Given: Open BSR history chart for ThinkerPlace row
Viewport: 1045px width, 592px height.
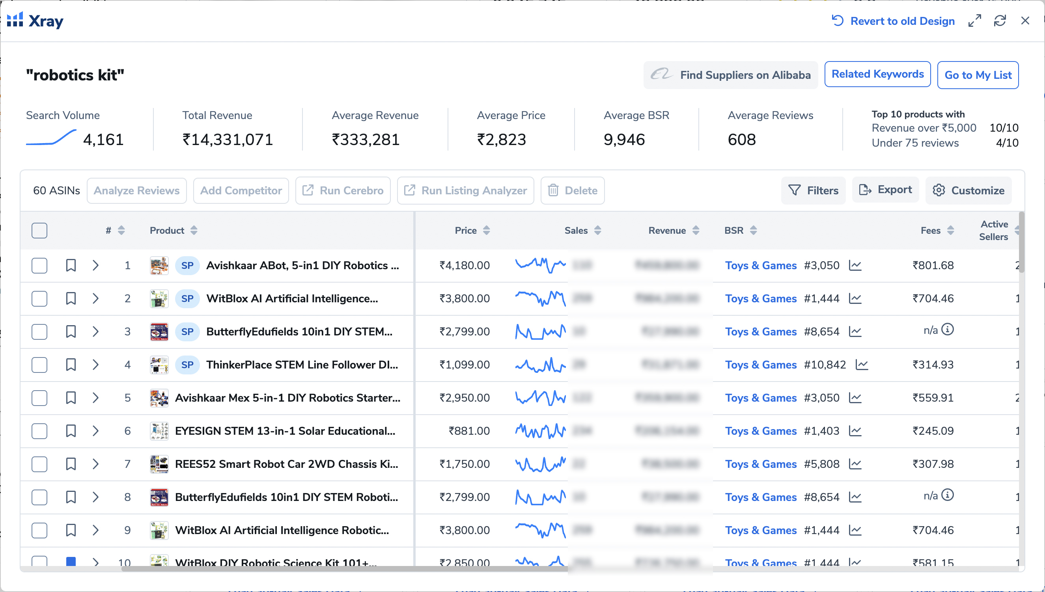Looking at the screenshot, I should [x=862, y=365].
